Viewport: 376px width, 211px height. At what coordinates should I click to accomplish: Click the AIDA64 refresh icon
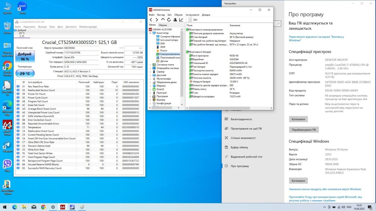(x=169, y=20)
